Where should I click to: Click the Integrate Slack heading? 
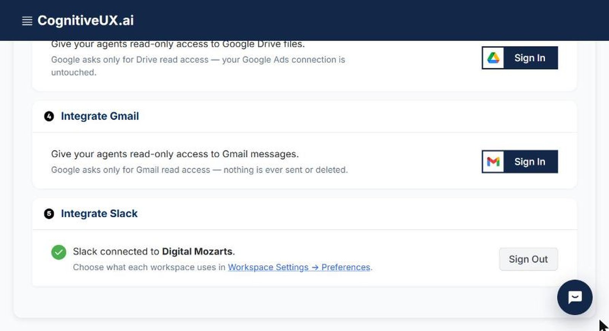(x=99, y=214)
